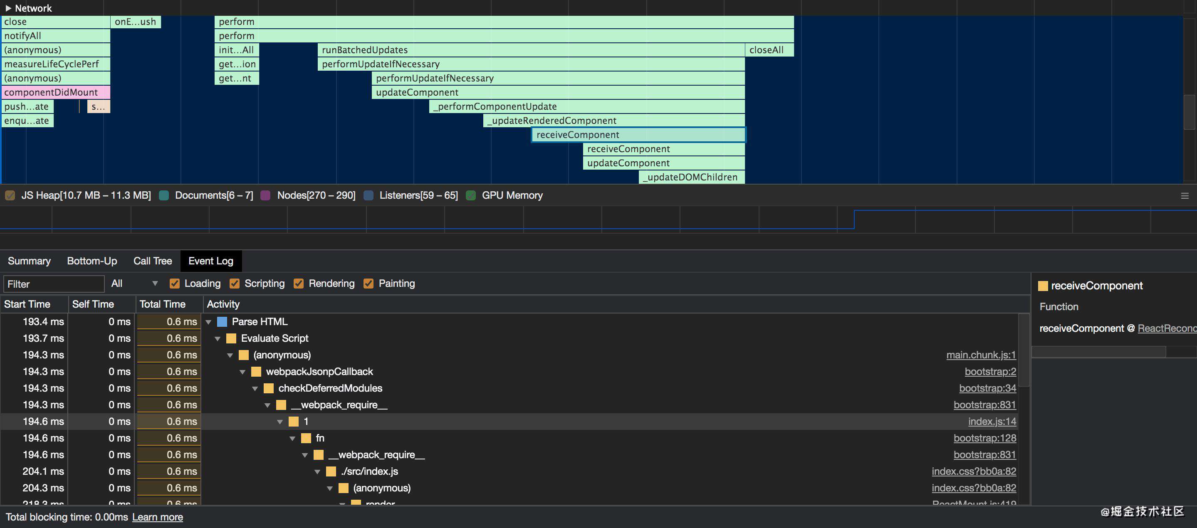This screenshot has width=1197, height=528.
Task: Click the Filter input field
Action: click(x=54, y=284)
